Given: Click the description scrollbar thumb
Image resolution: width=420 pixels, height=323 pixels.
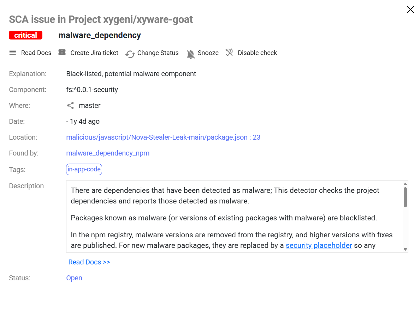Looking at the screenshot, I should click(405, 197).
